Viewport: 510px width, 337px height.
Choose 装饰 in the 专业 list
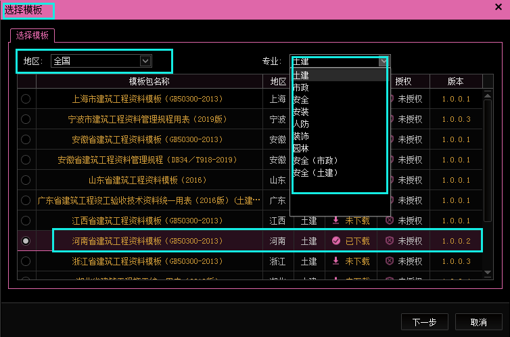click(340, 136)
